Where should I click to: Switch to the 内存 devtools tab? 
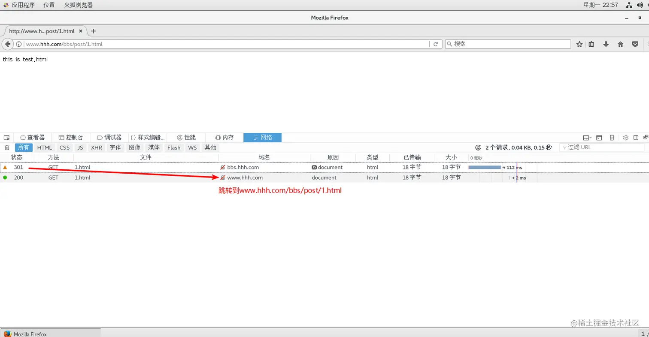pyautogui.click(x=224, y=138)
